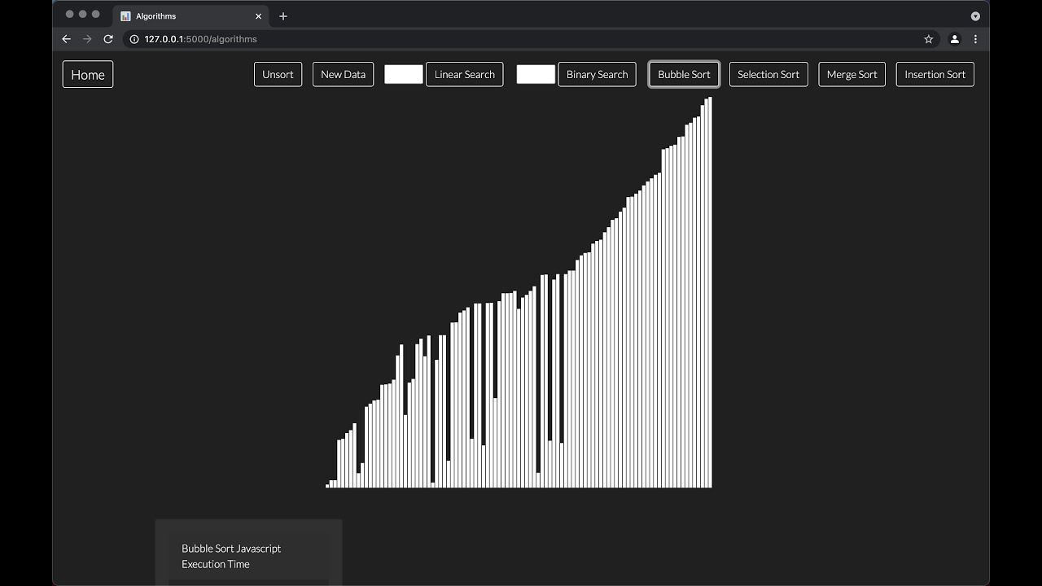Click the macOS green fullscreen button

(95, 15)
